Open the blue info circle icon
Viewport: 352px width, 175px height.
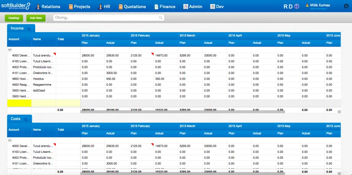[297, 7]
